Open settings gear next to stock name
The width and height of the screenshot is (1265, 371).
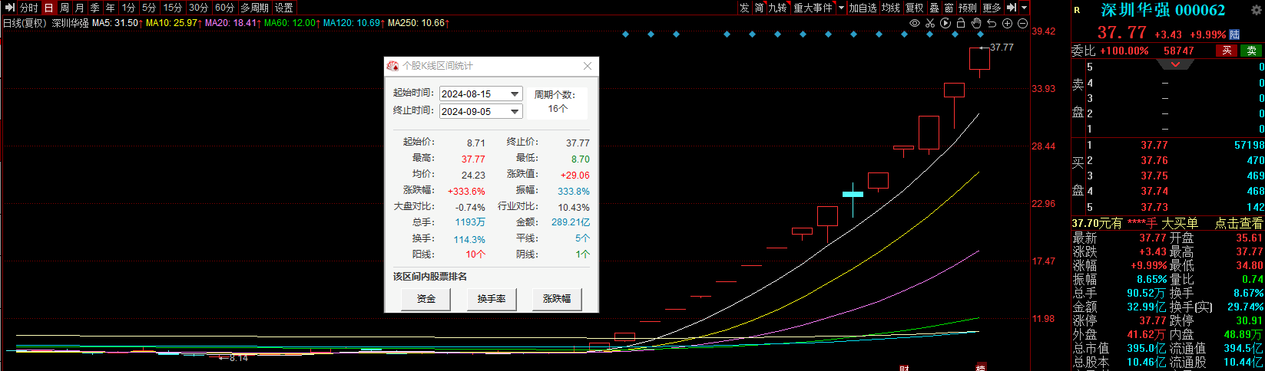1257,10
